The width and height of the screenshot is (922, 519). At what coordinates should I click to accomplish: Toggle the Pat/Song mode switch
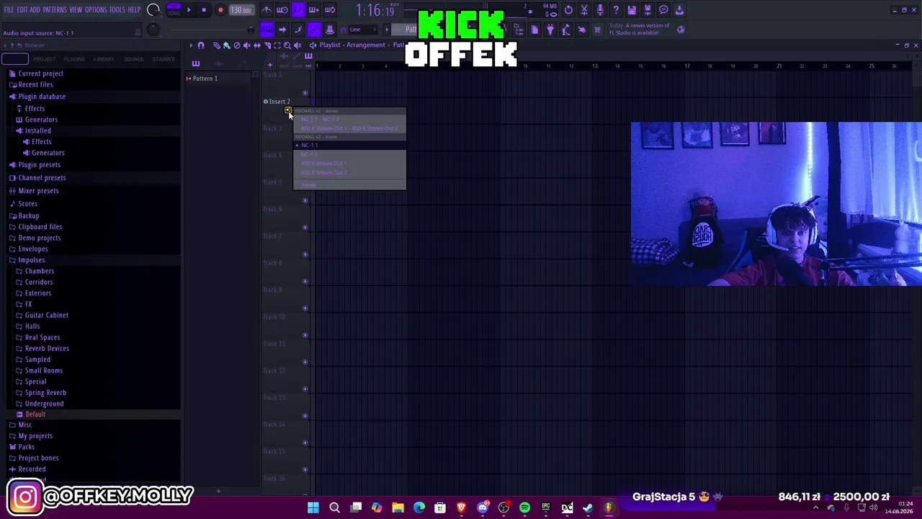174,10
